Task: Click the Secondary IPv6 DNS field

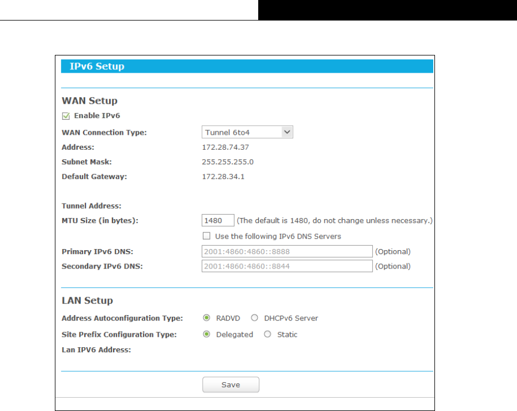Action: [287, 266]
